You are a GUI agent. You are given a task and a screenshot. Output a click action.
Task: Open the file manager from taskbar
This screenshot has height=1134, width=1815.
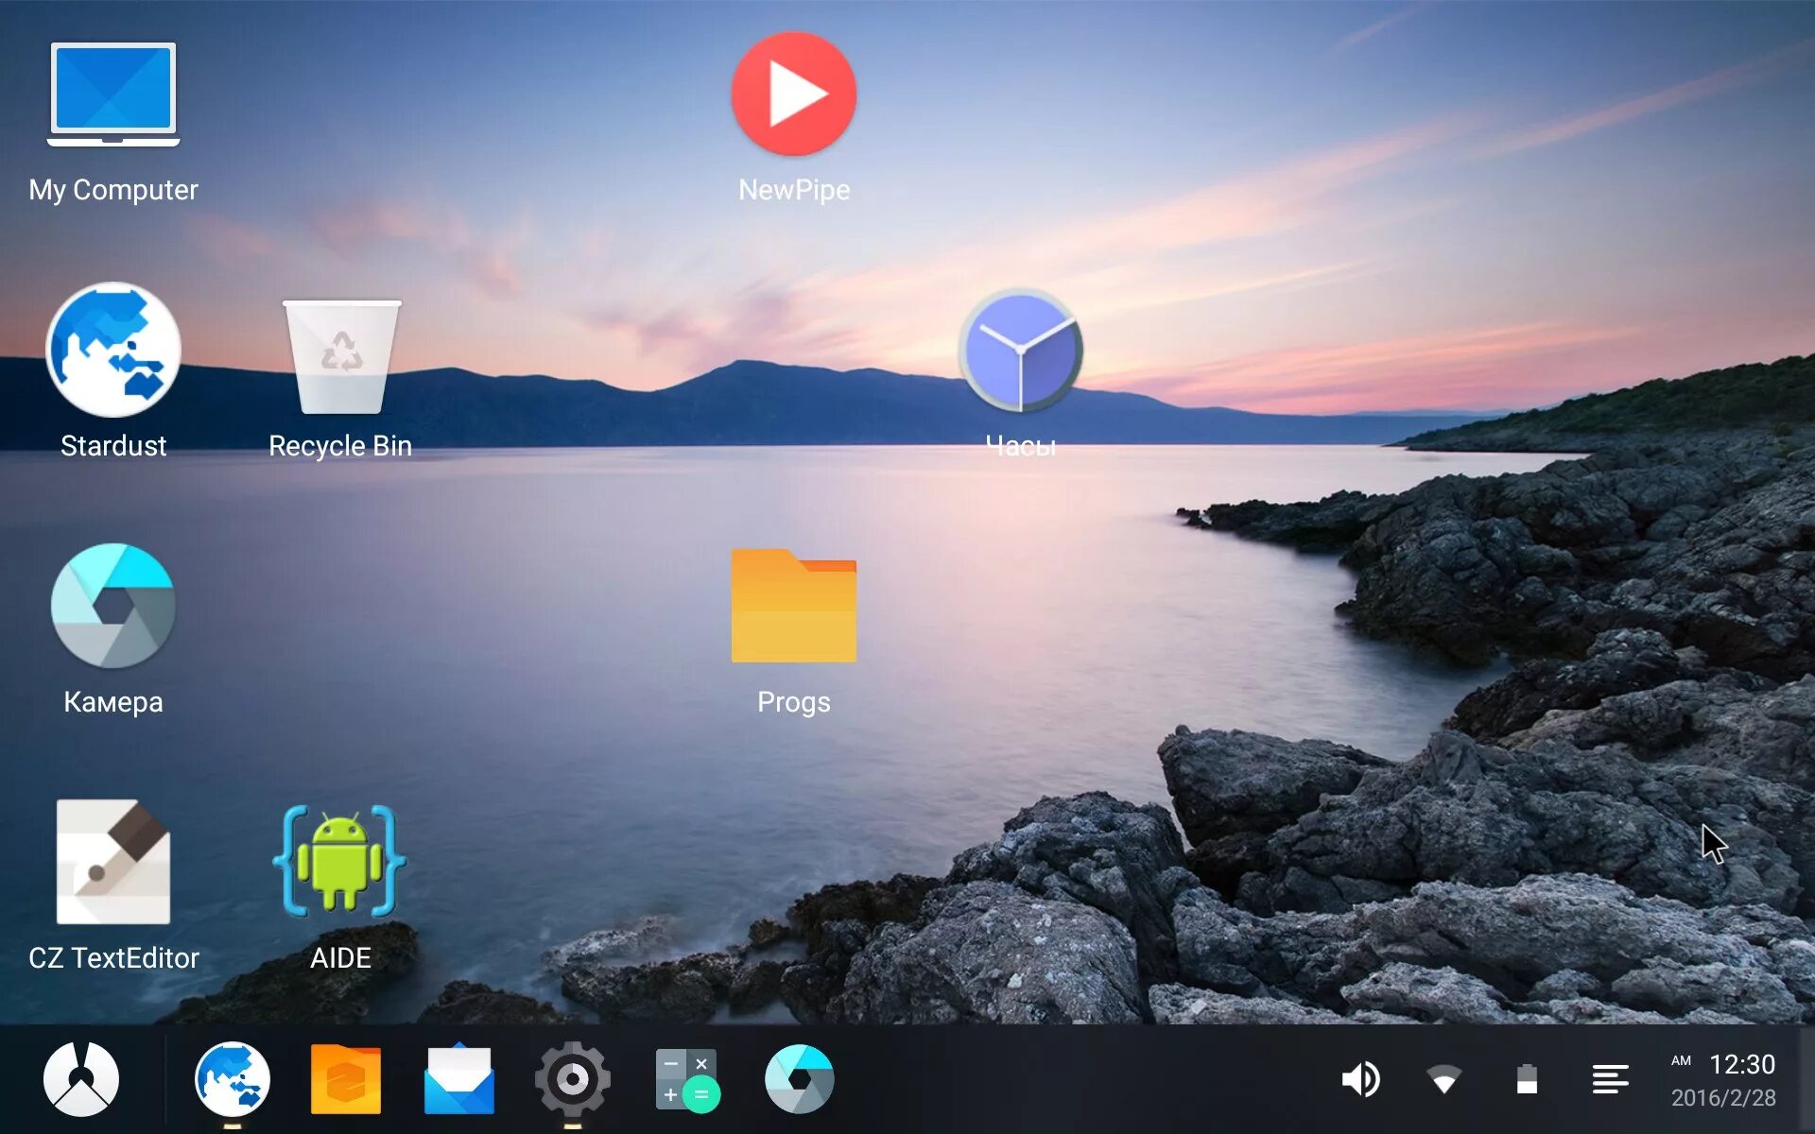tap(346, 1079)
